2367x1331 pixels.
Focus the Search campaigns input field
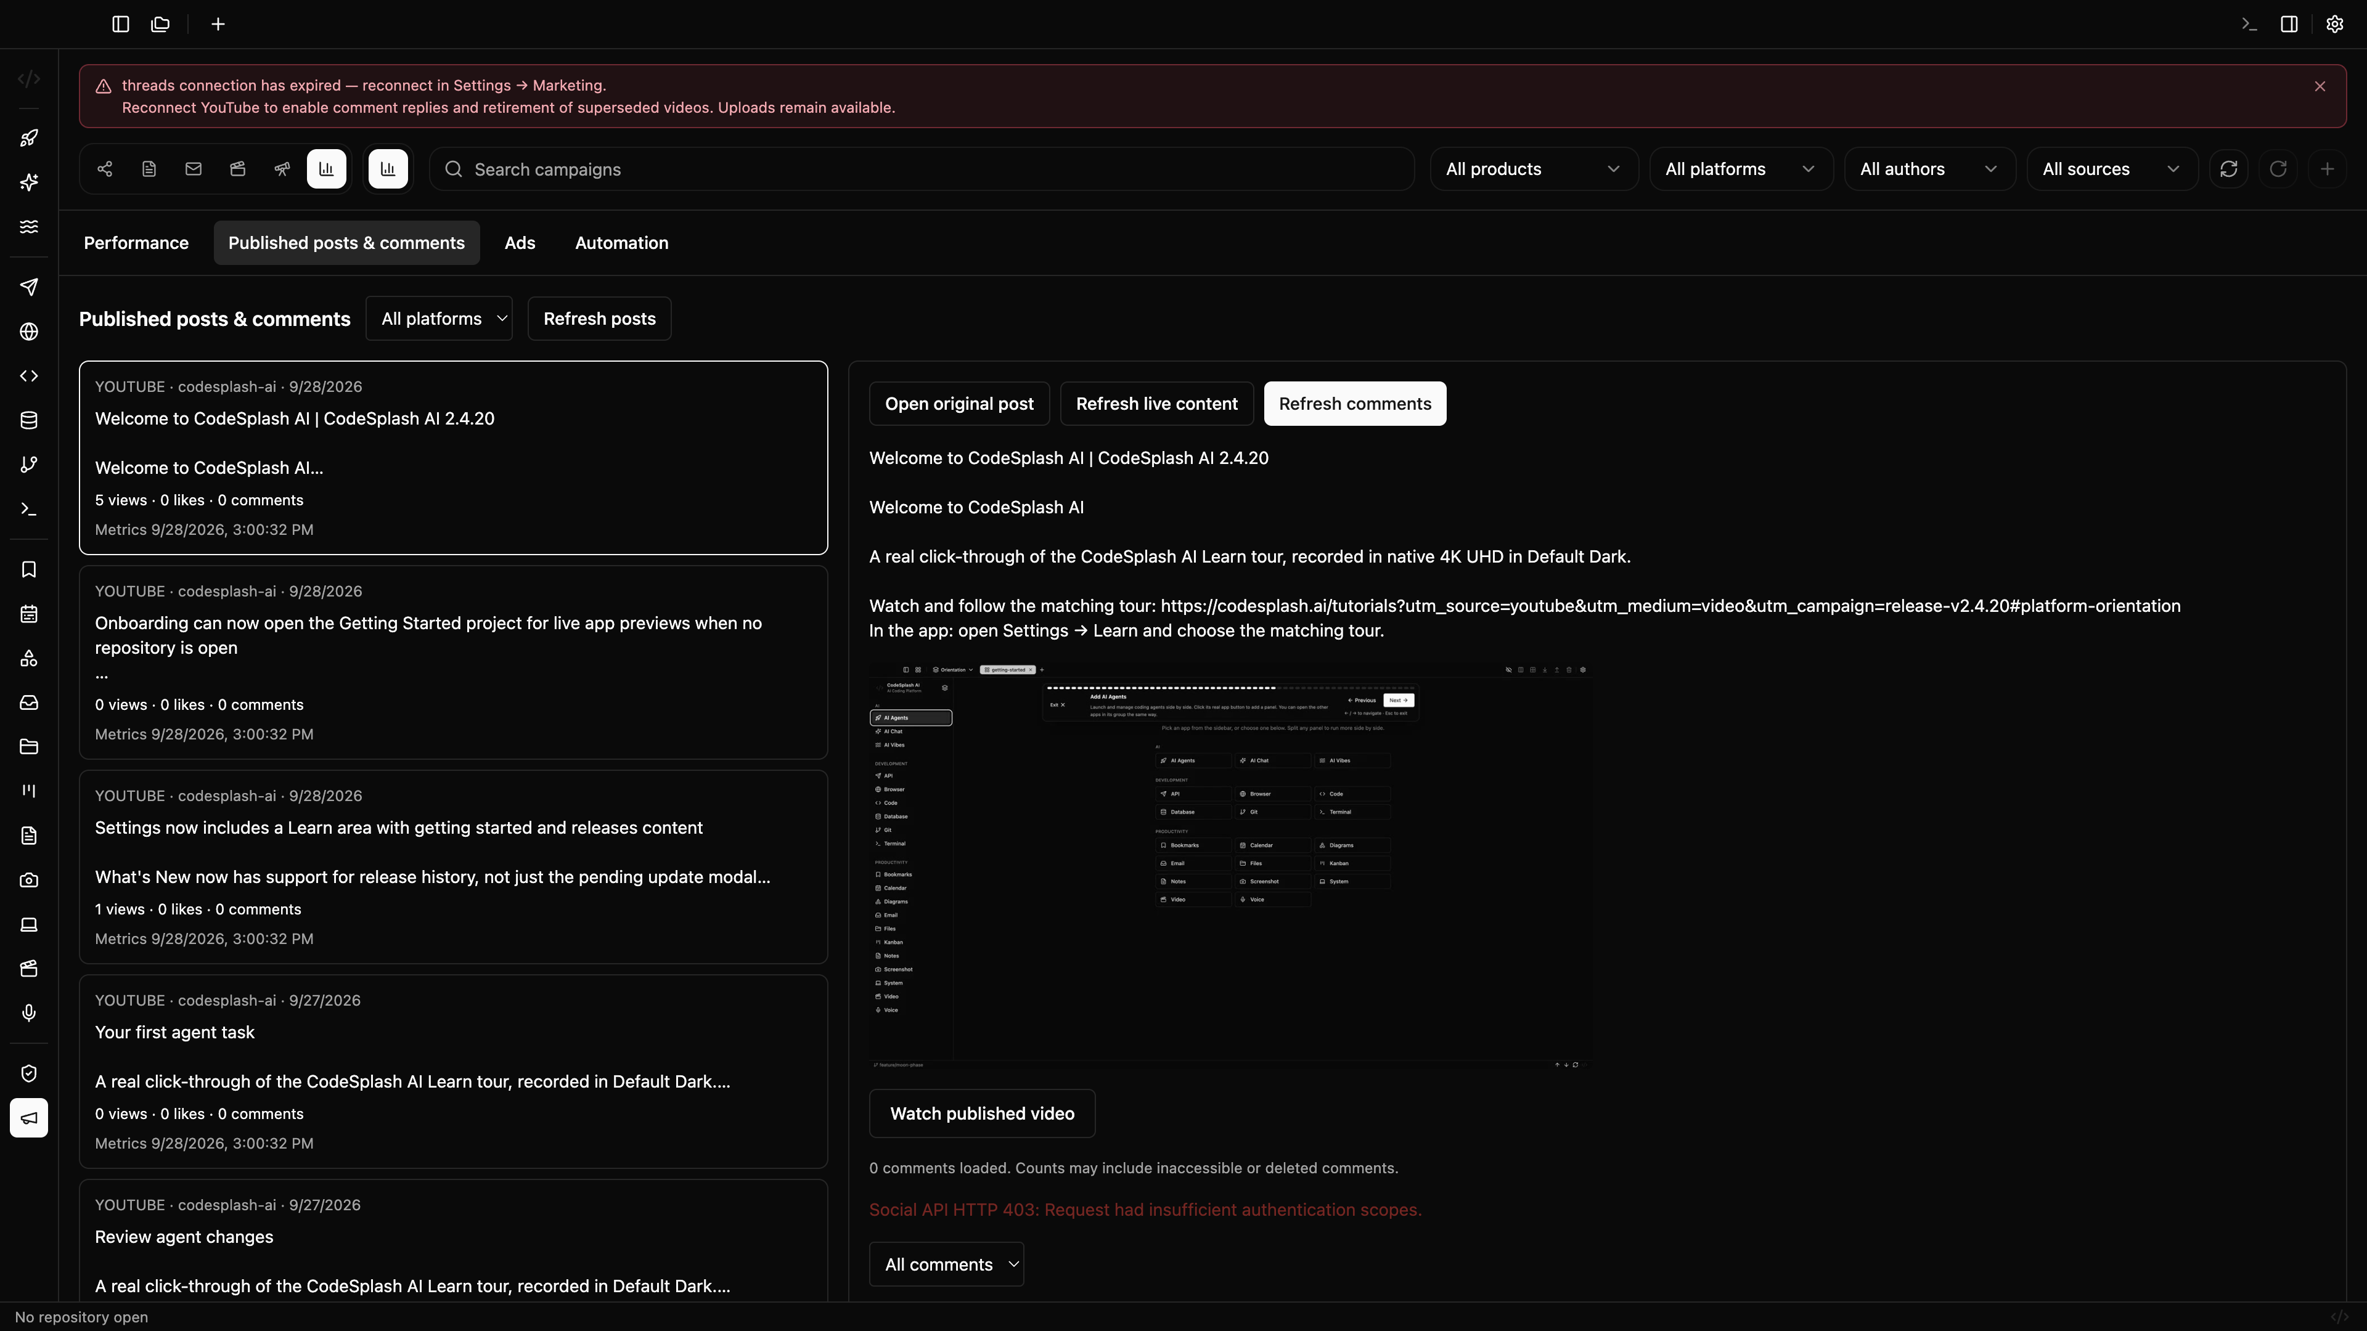(x=922, y=169)
